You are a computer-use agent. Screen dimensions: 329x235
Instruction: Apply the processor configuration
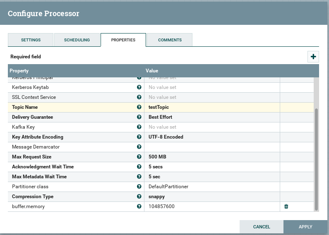tap(305, 227)
